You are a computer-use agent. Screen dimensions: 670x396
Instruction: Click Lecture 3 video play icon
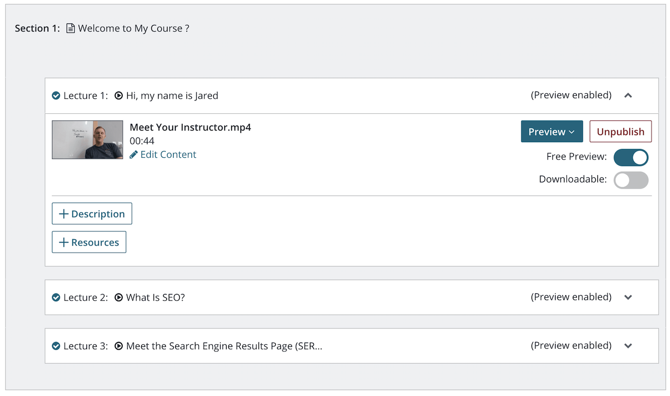pyautogui.click(x=118, y=346)
